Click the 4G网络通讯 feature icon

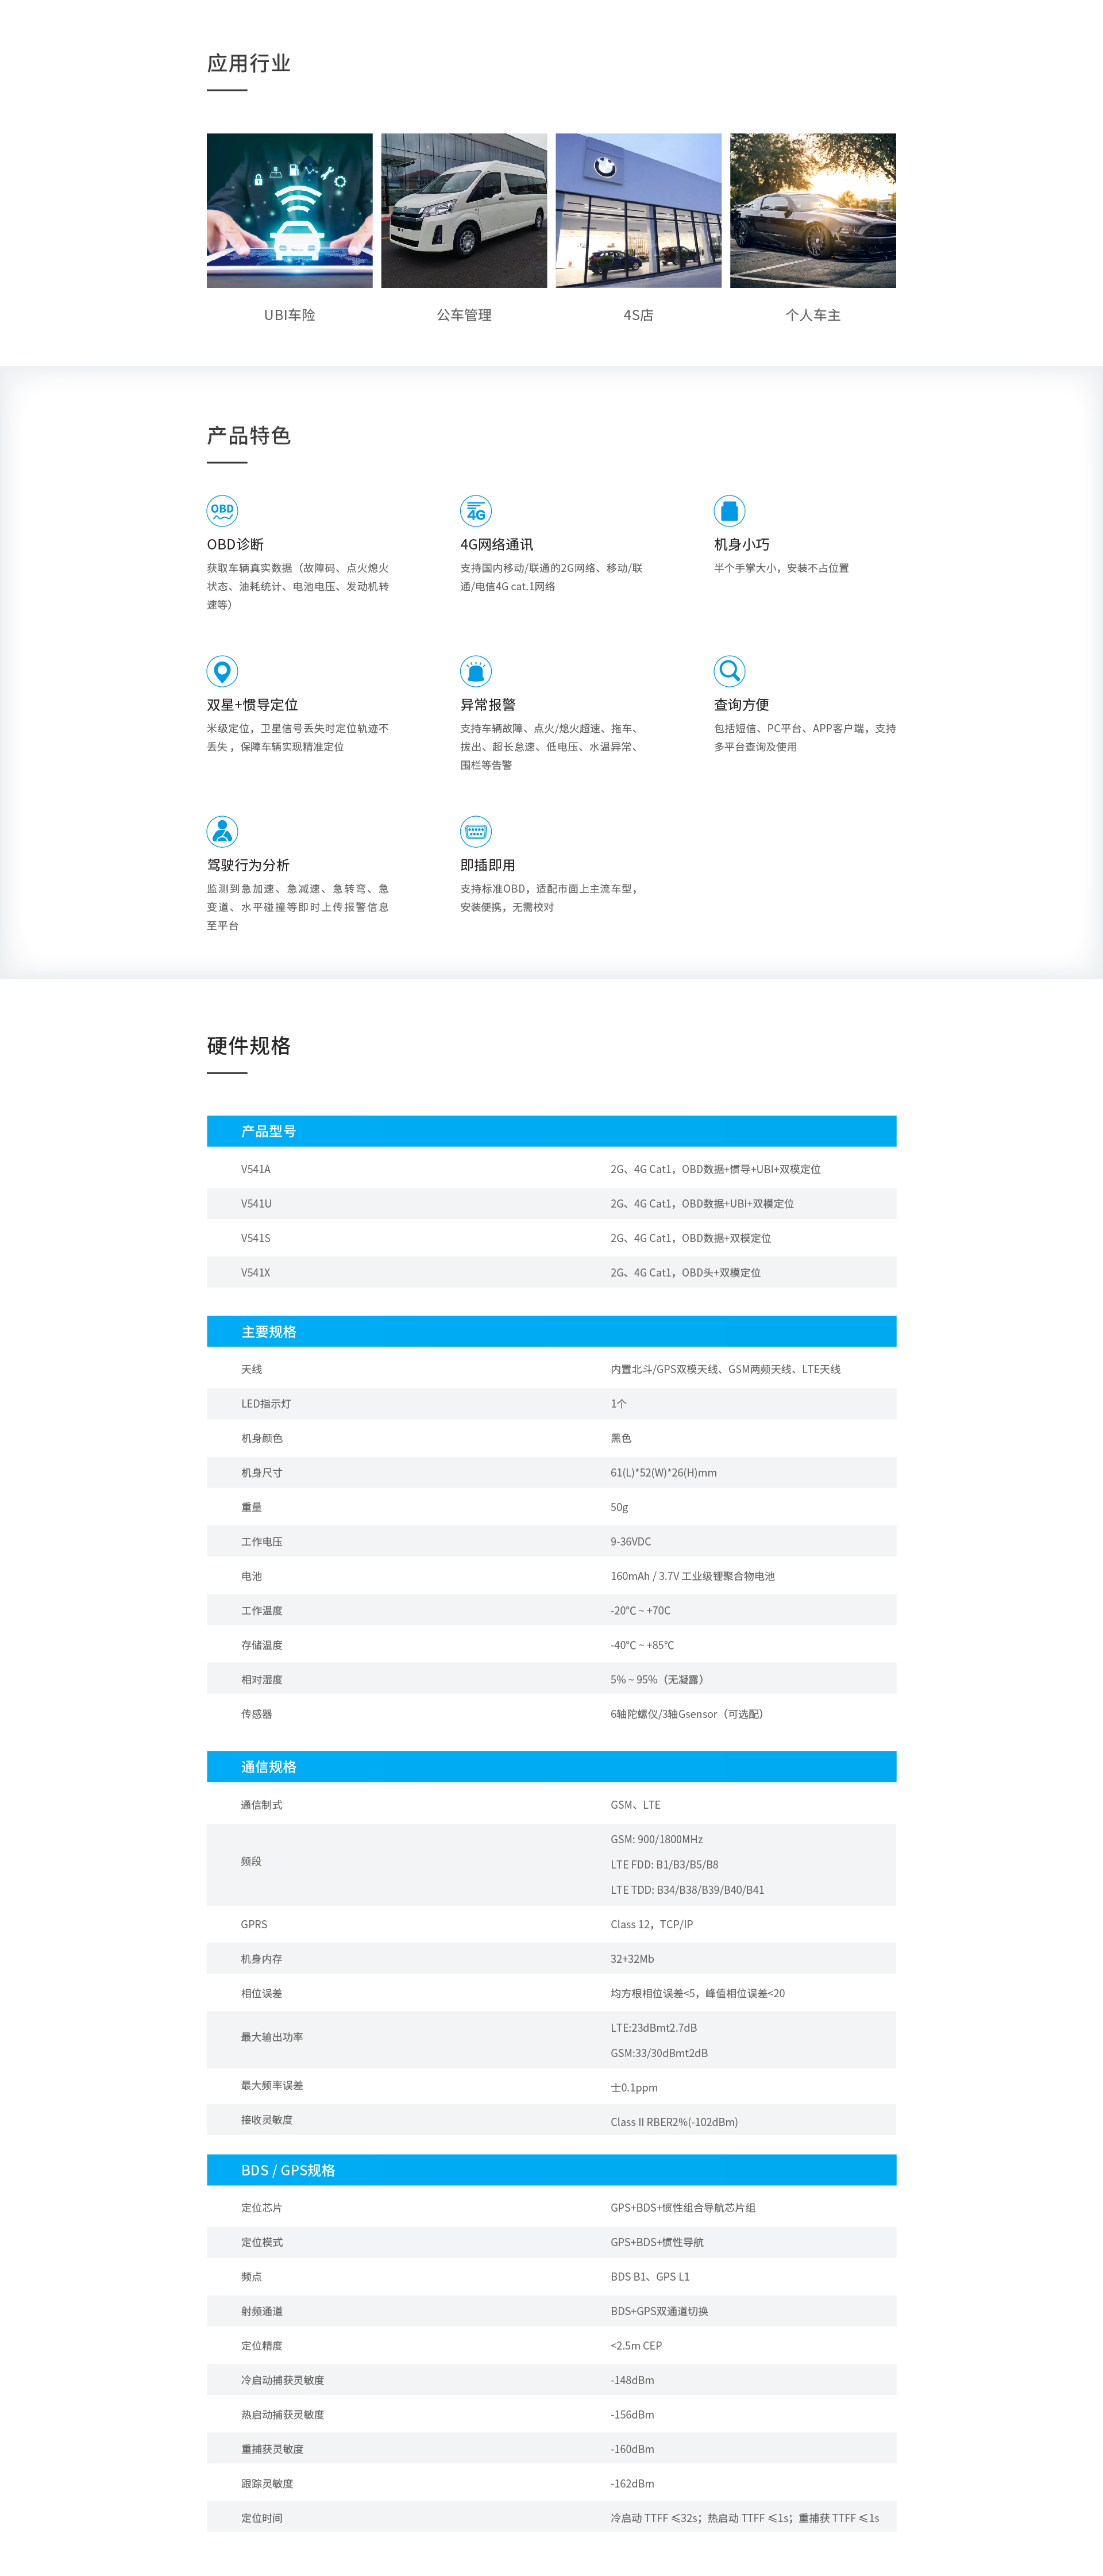click(476, 510)
